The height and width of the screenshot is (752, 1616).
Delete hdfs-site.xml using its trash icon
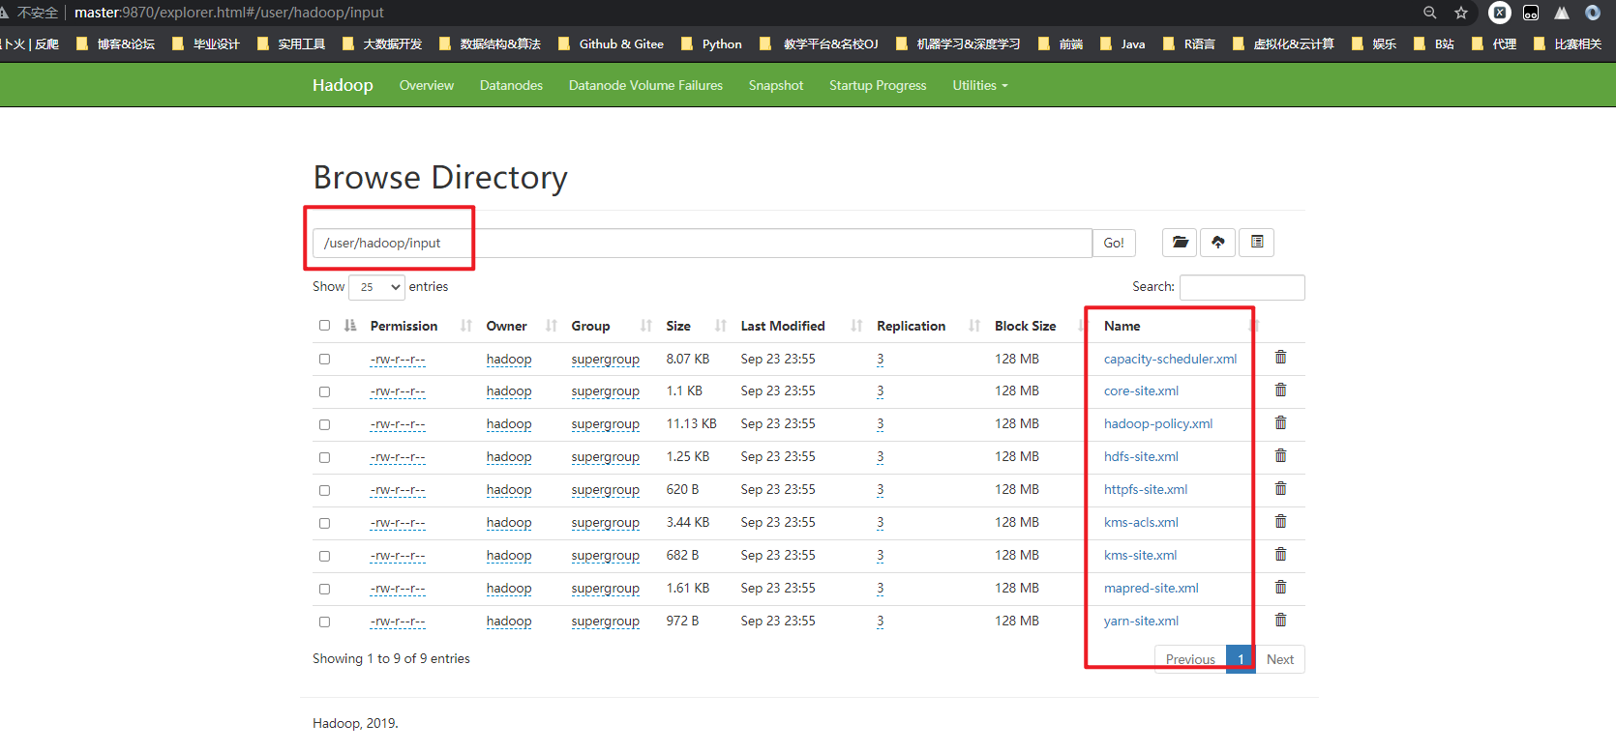point(1280,456)
